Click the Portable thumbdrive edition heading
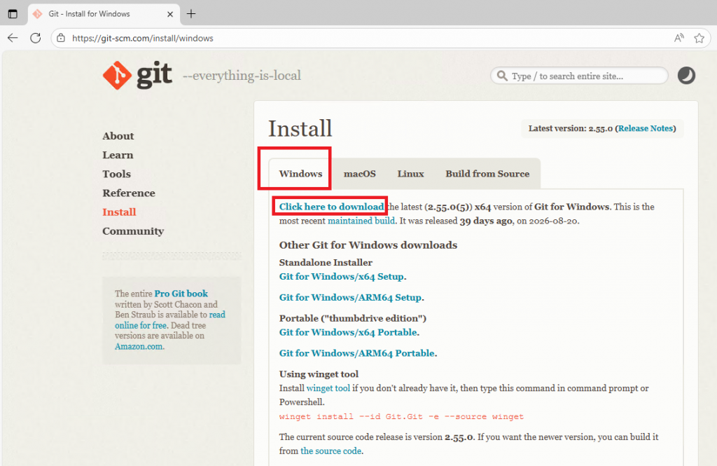Screen dimensions: 717x466 [x=353, y=318]
